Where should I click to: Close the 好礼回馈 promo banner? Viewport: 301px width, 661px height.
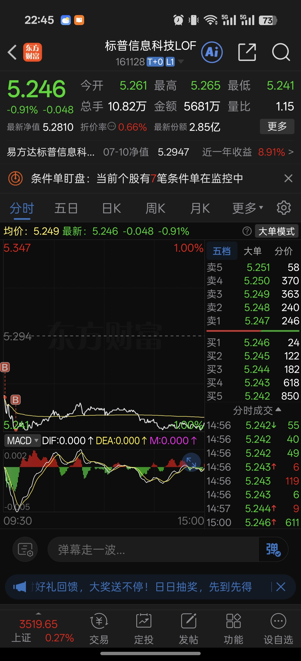point(281,587)
